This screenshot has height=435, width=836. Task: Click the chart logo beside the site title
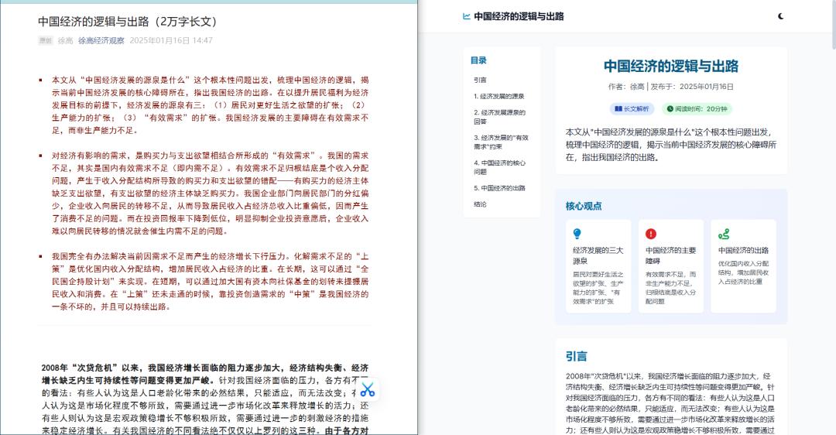pos(467,16)
